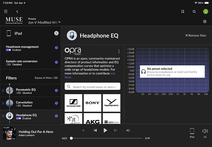
Task: Open bookmarks from the top bar
Action: point(183,11)
